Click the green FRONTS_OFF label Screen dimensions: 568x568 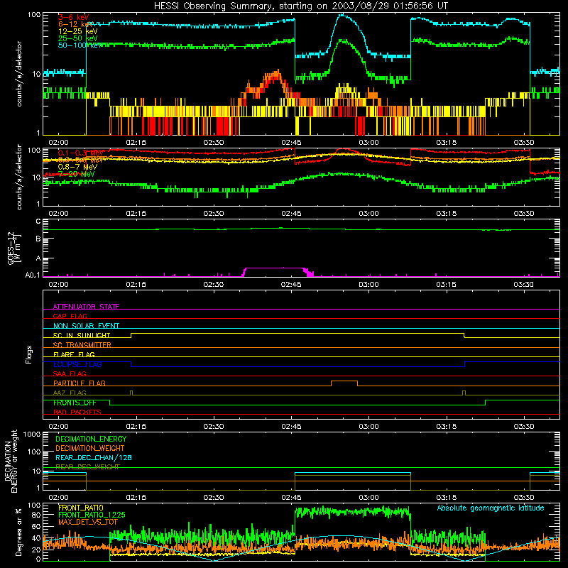[x=75, y=403]
